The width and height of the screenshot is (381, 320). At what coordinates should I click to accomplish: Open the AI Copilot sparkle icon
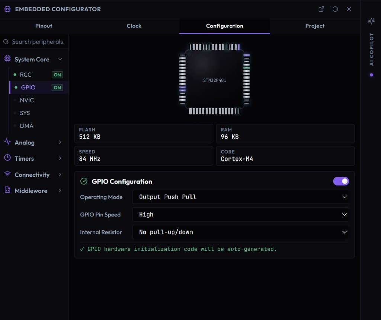pos(371,21)
